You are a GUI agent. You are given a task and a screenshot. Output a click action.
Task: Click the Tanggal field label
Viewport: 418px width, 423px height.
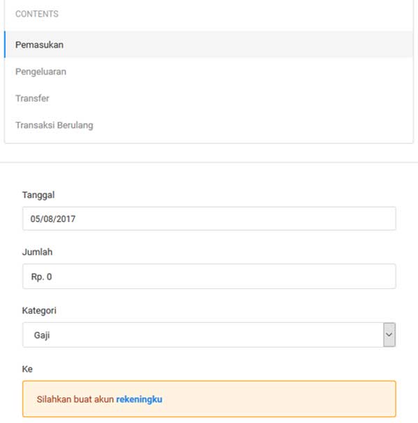click(x=38, y=195)
